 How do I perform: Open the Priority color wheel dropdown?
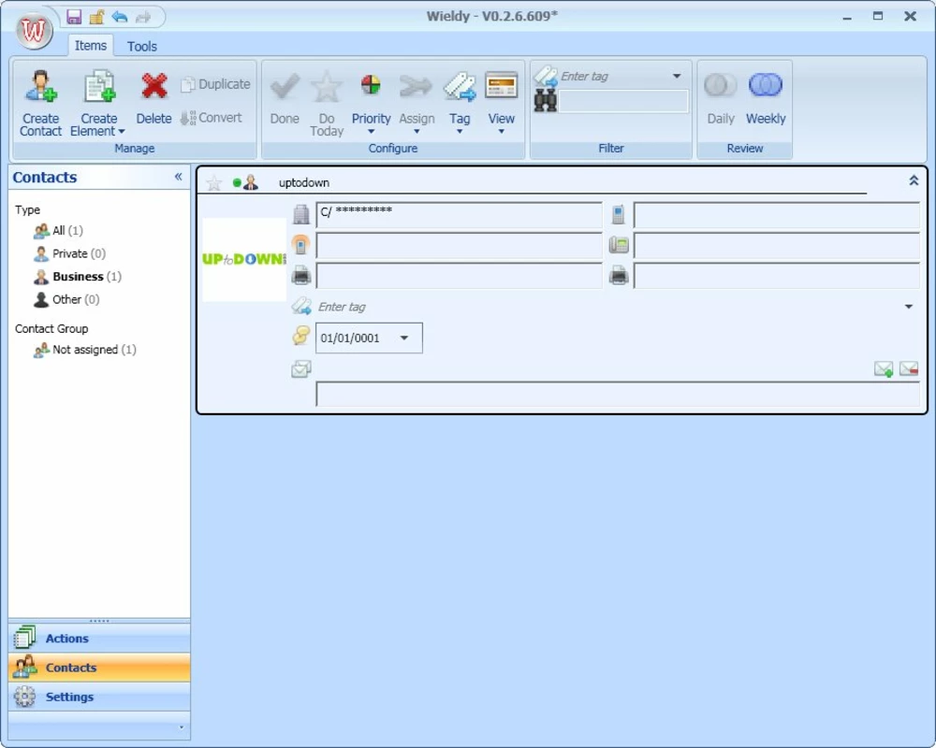[371, 103]
